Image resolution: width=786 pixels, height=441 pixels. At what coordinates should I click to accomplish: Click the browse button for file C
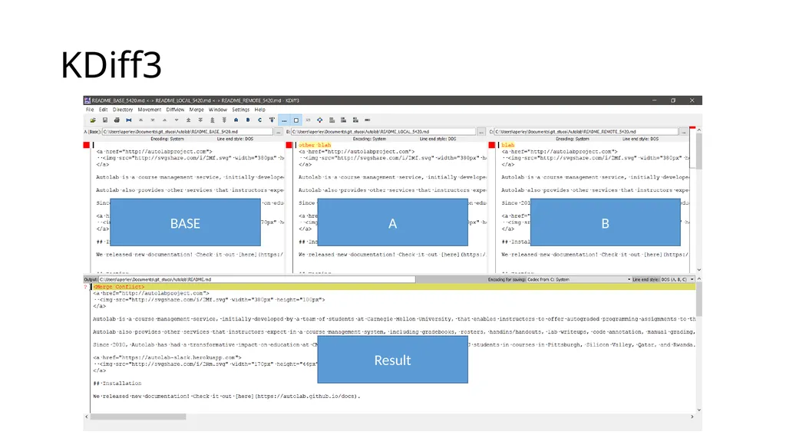[x=684, y=132]
